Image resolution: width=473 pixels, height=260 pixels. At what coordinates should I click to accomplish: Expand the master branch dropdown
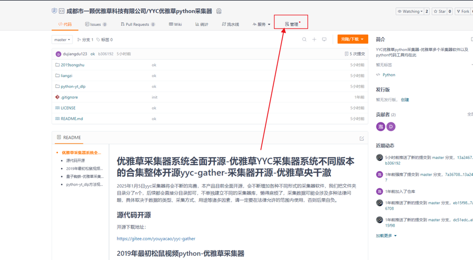pyautogui.click(x=62, y=40)
